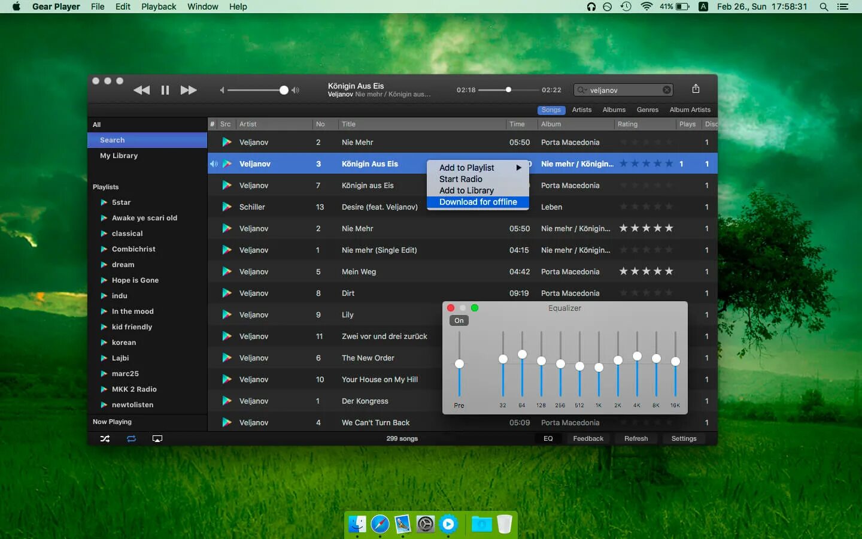Click play icon beside Lajbi playlist
Viewport: 862px width, 539px height.
(x=104, y=358)
